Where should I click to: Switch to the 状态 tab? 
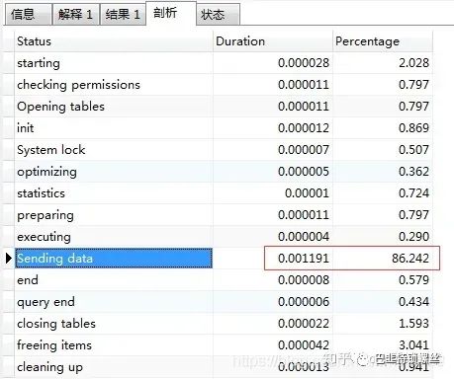point(219,15)
